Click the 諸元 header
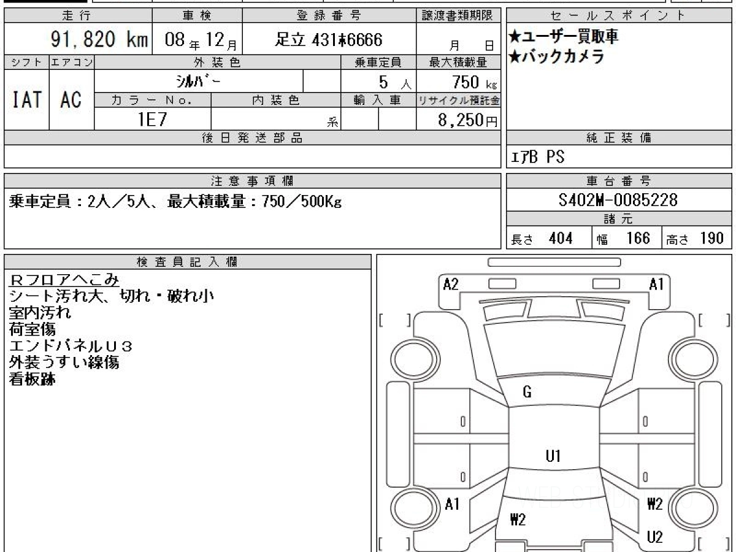This screenshot has width=736, height=552. click(619, 219)
